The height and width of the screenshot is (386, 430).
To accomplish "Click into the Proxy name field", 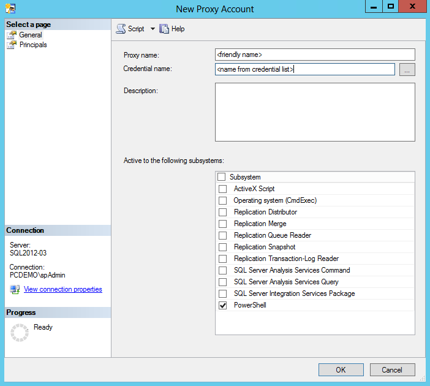I will point(315,55).
